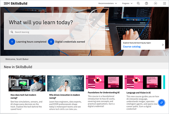Open the innovation in modern racing thumbnail
Screen dimensions: 169x114
[x=66, y=83]
